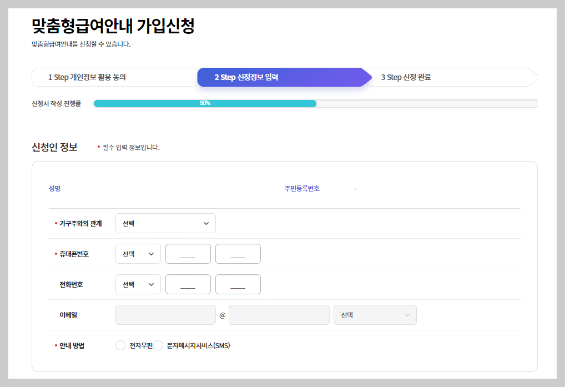Expand the email domain dropdown arrow

409,314
